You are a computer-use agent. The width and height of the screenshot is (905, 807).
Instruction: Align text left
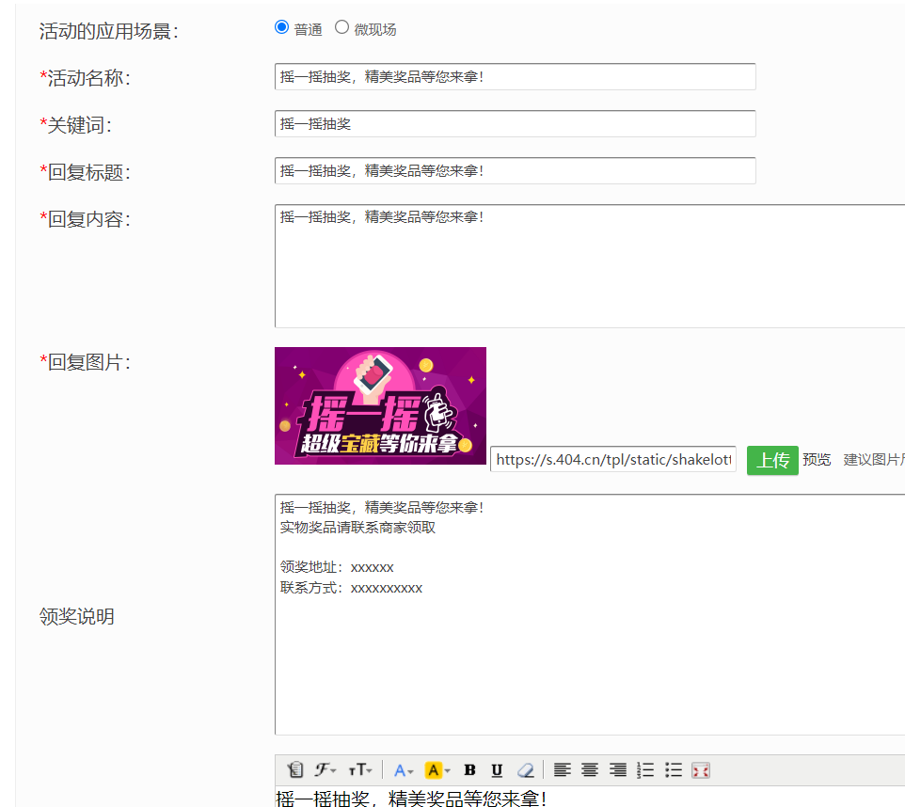563,770
